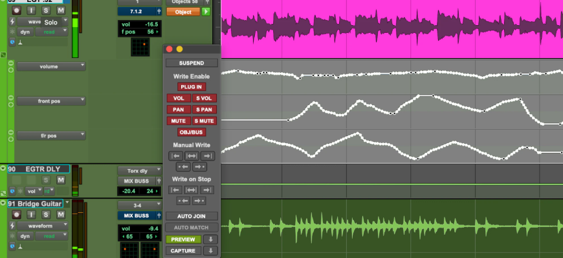Toggle VOL write enable

click(x=178, y=98)
